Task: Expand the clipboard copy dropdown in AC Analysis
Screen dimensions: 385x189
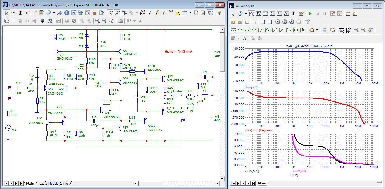Action: pyautogui.click(x=317, y=30)
